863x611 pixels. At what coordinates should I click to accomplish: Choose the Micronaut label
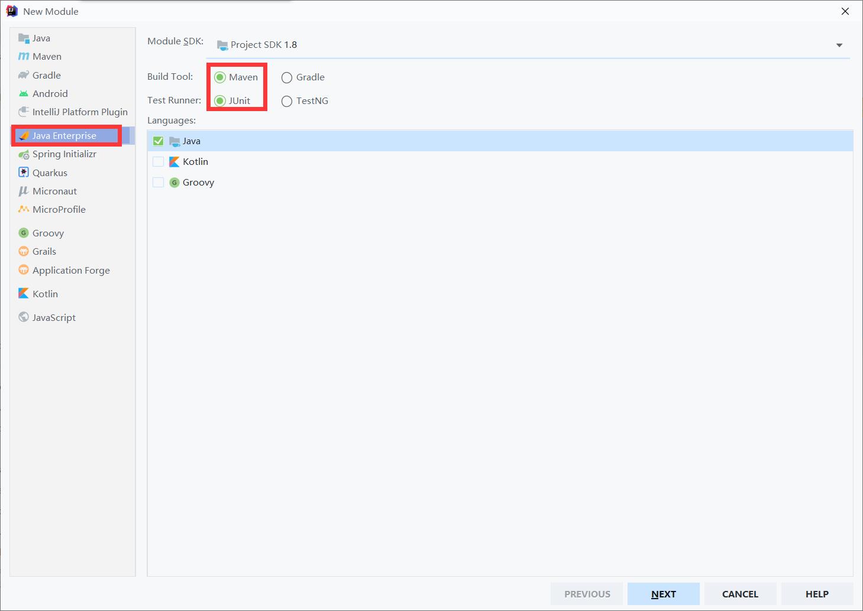55,191
